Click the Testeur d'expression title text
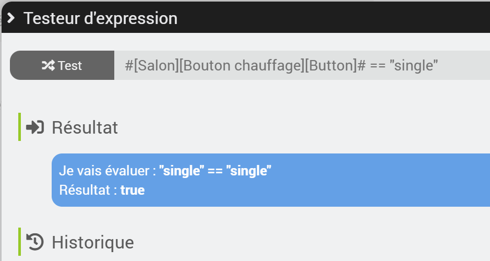The width and height of the screenshot is (490, 261). coord(100,18)
